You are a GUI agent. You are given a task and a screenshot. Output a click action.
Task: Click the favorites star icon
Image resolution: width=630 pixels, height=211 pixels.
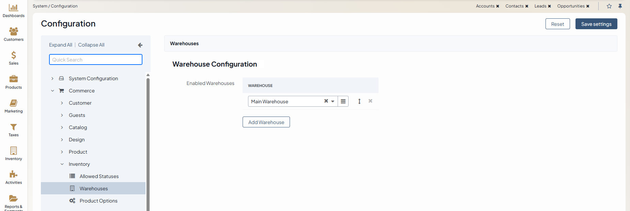coord(609,6)
